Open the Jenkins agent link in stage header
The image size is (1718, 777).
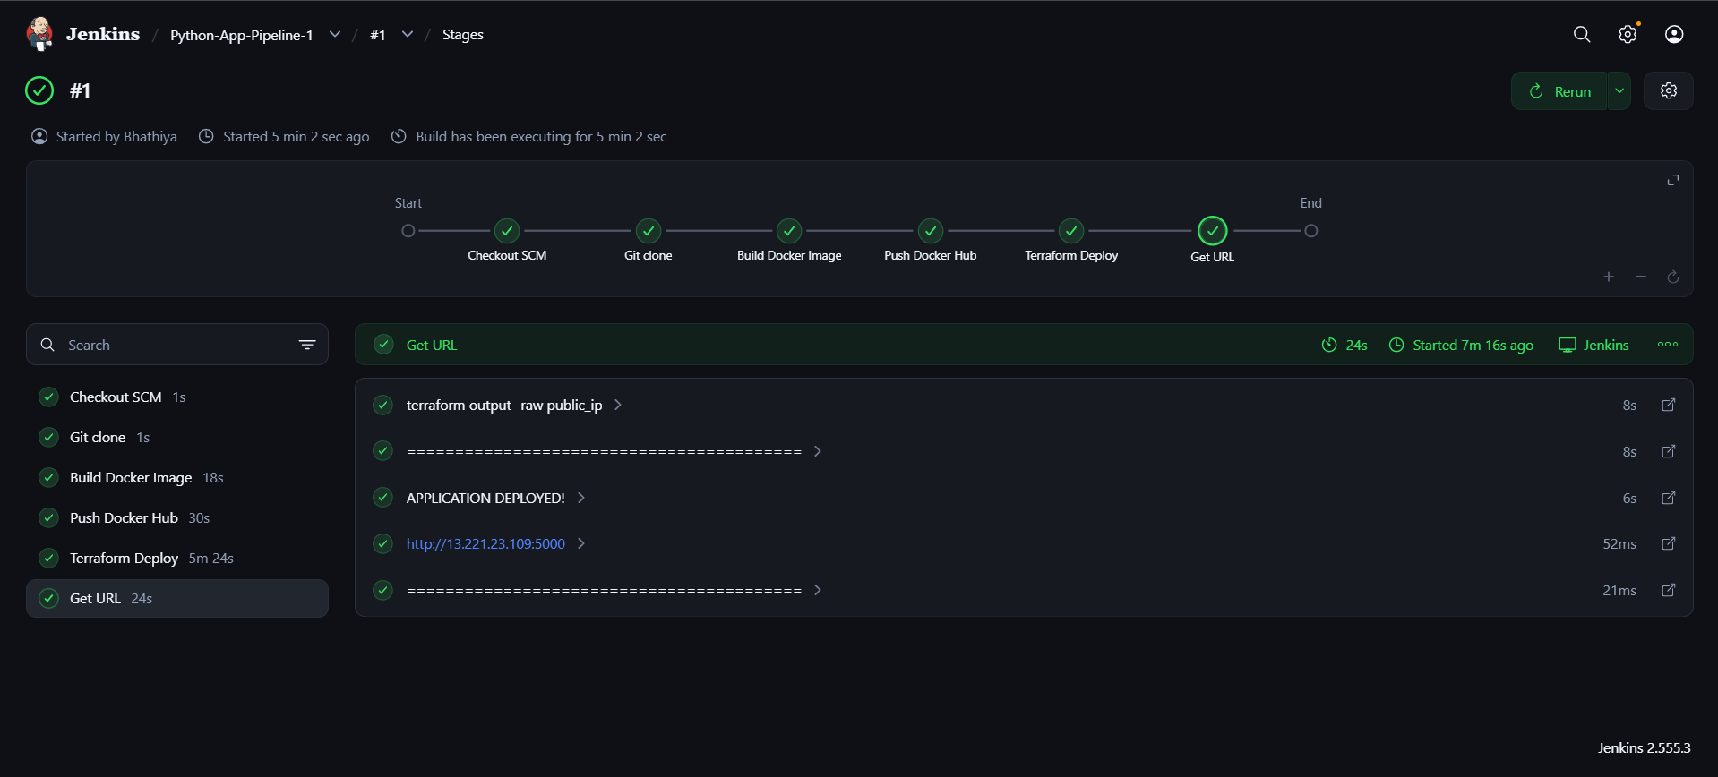[1593, 345]
